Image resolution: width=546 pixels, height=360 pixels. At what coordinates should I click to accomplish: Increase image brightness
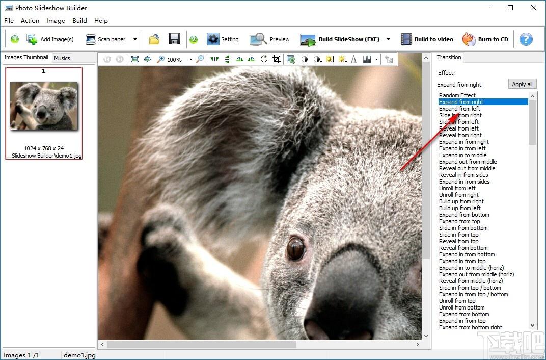[330, 59]
